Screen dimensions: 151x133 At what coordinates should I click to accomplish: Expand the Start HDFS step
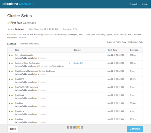coord(10,79)
